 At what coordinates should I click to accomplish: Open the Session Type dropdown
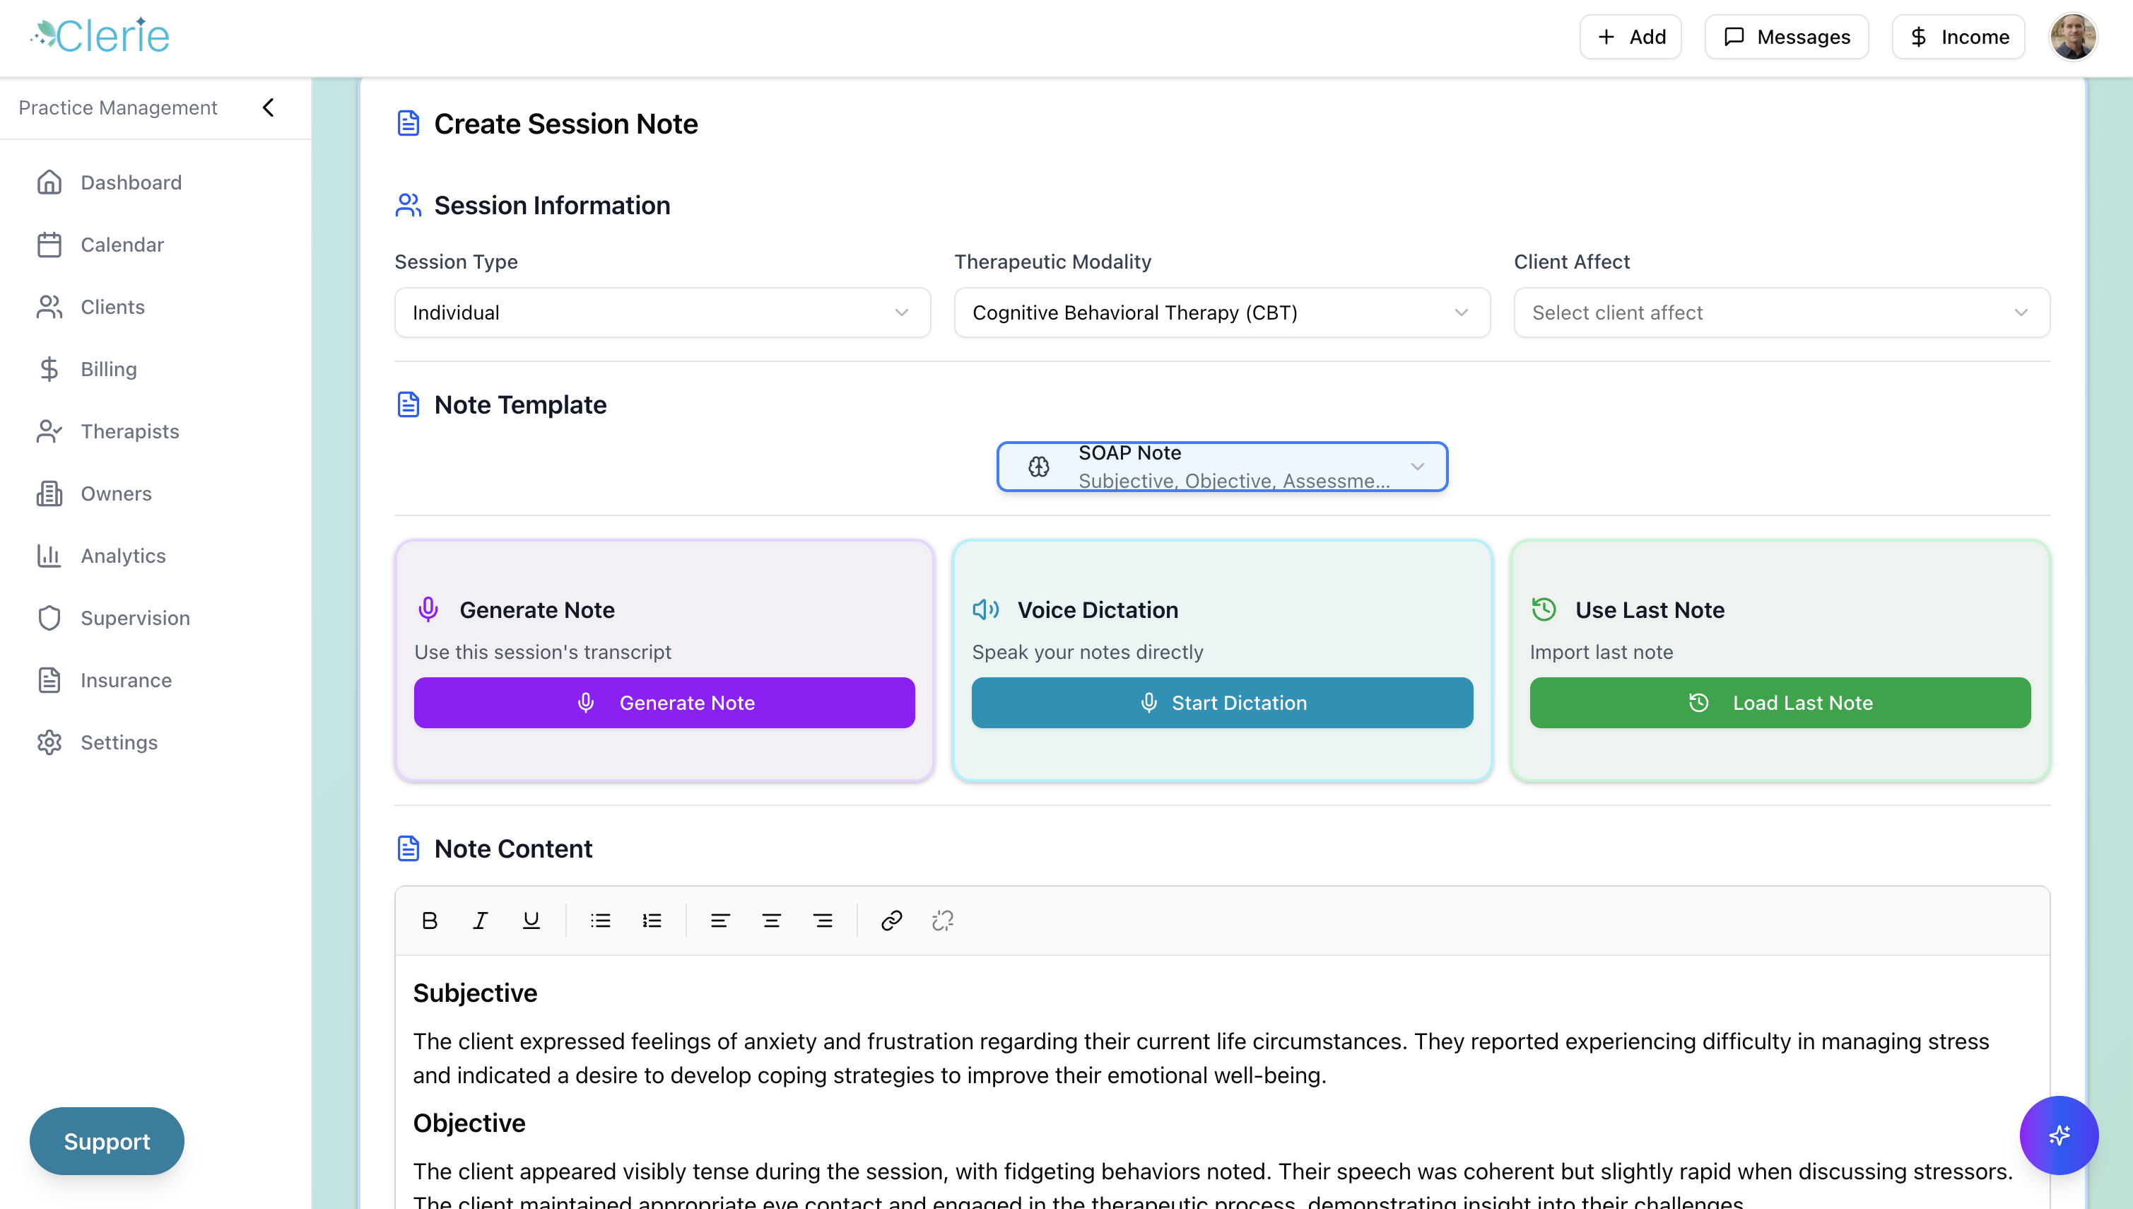tap(662, 313)
